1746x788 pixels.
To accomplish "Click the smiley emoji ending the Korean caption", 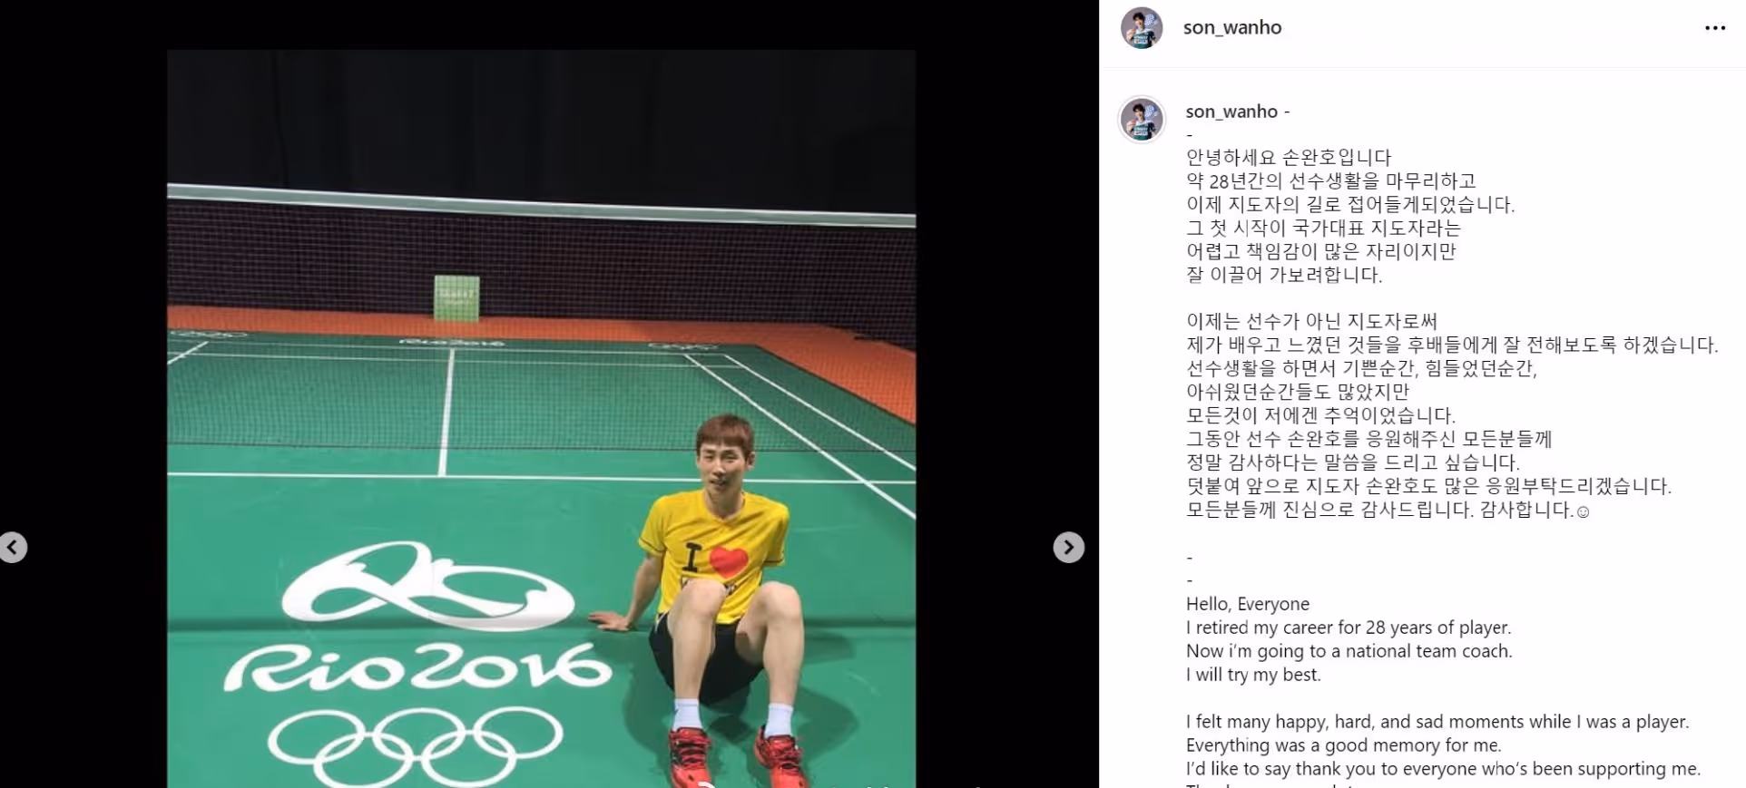I will [x=1583, y=511].
